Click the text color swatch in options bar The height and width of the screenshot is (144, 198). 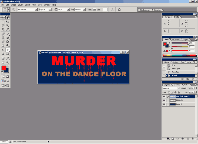click(x=105, y=9)
